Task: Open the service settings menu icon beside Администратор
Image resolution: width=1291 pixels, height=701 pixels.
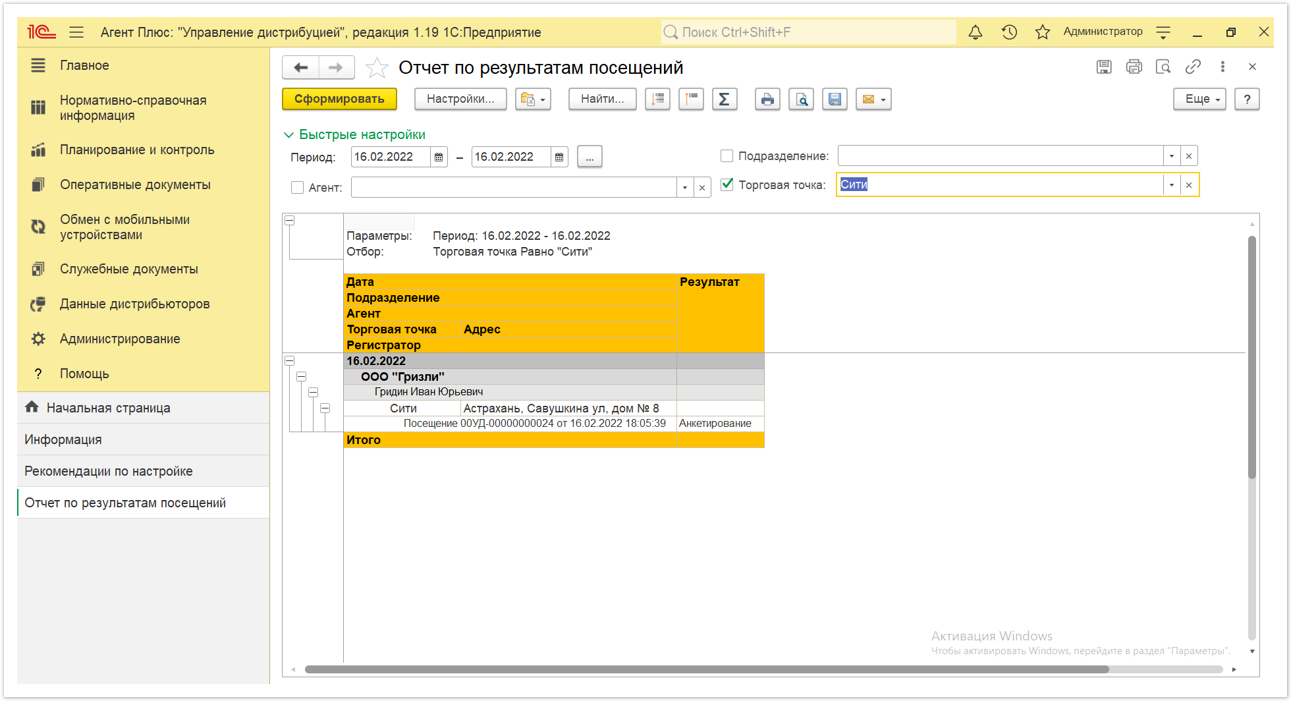Action: [1163, 32]
